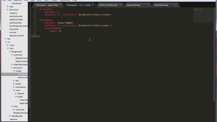
Task: Click line number 4 in gutter
Action: pyautogui.click(x=35, y=17)
